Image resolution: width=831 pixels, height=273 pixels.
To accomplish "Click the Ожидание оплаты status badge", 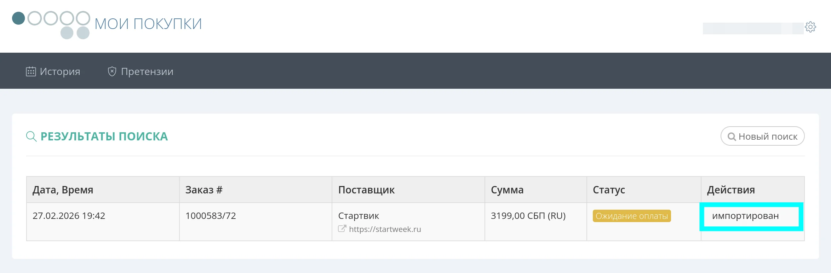I will (632, 216).
